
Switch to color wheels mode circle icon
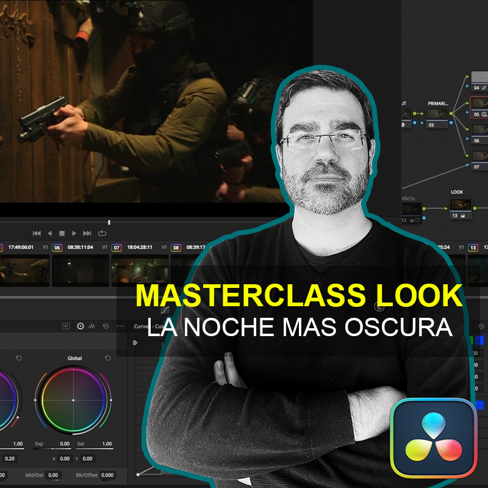(x=81, y=326)
